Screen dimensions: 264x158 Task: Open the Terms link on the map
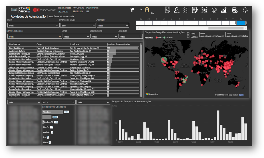241,95
